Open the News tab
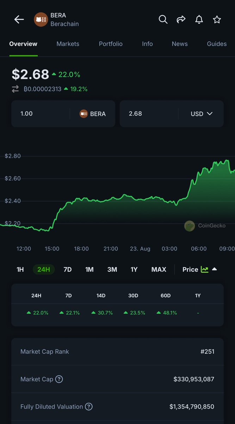The width and height of the screenshot is (235, 424). [180, 44]
